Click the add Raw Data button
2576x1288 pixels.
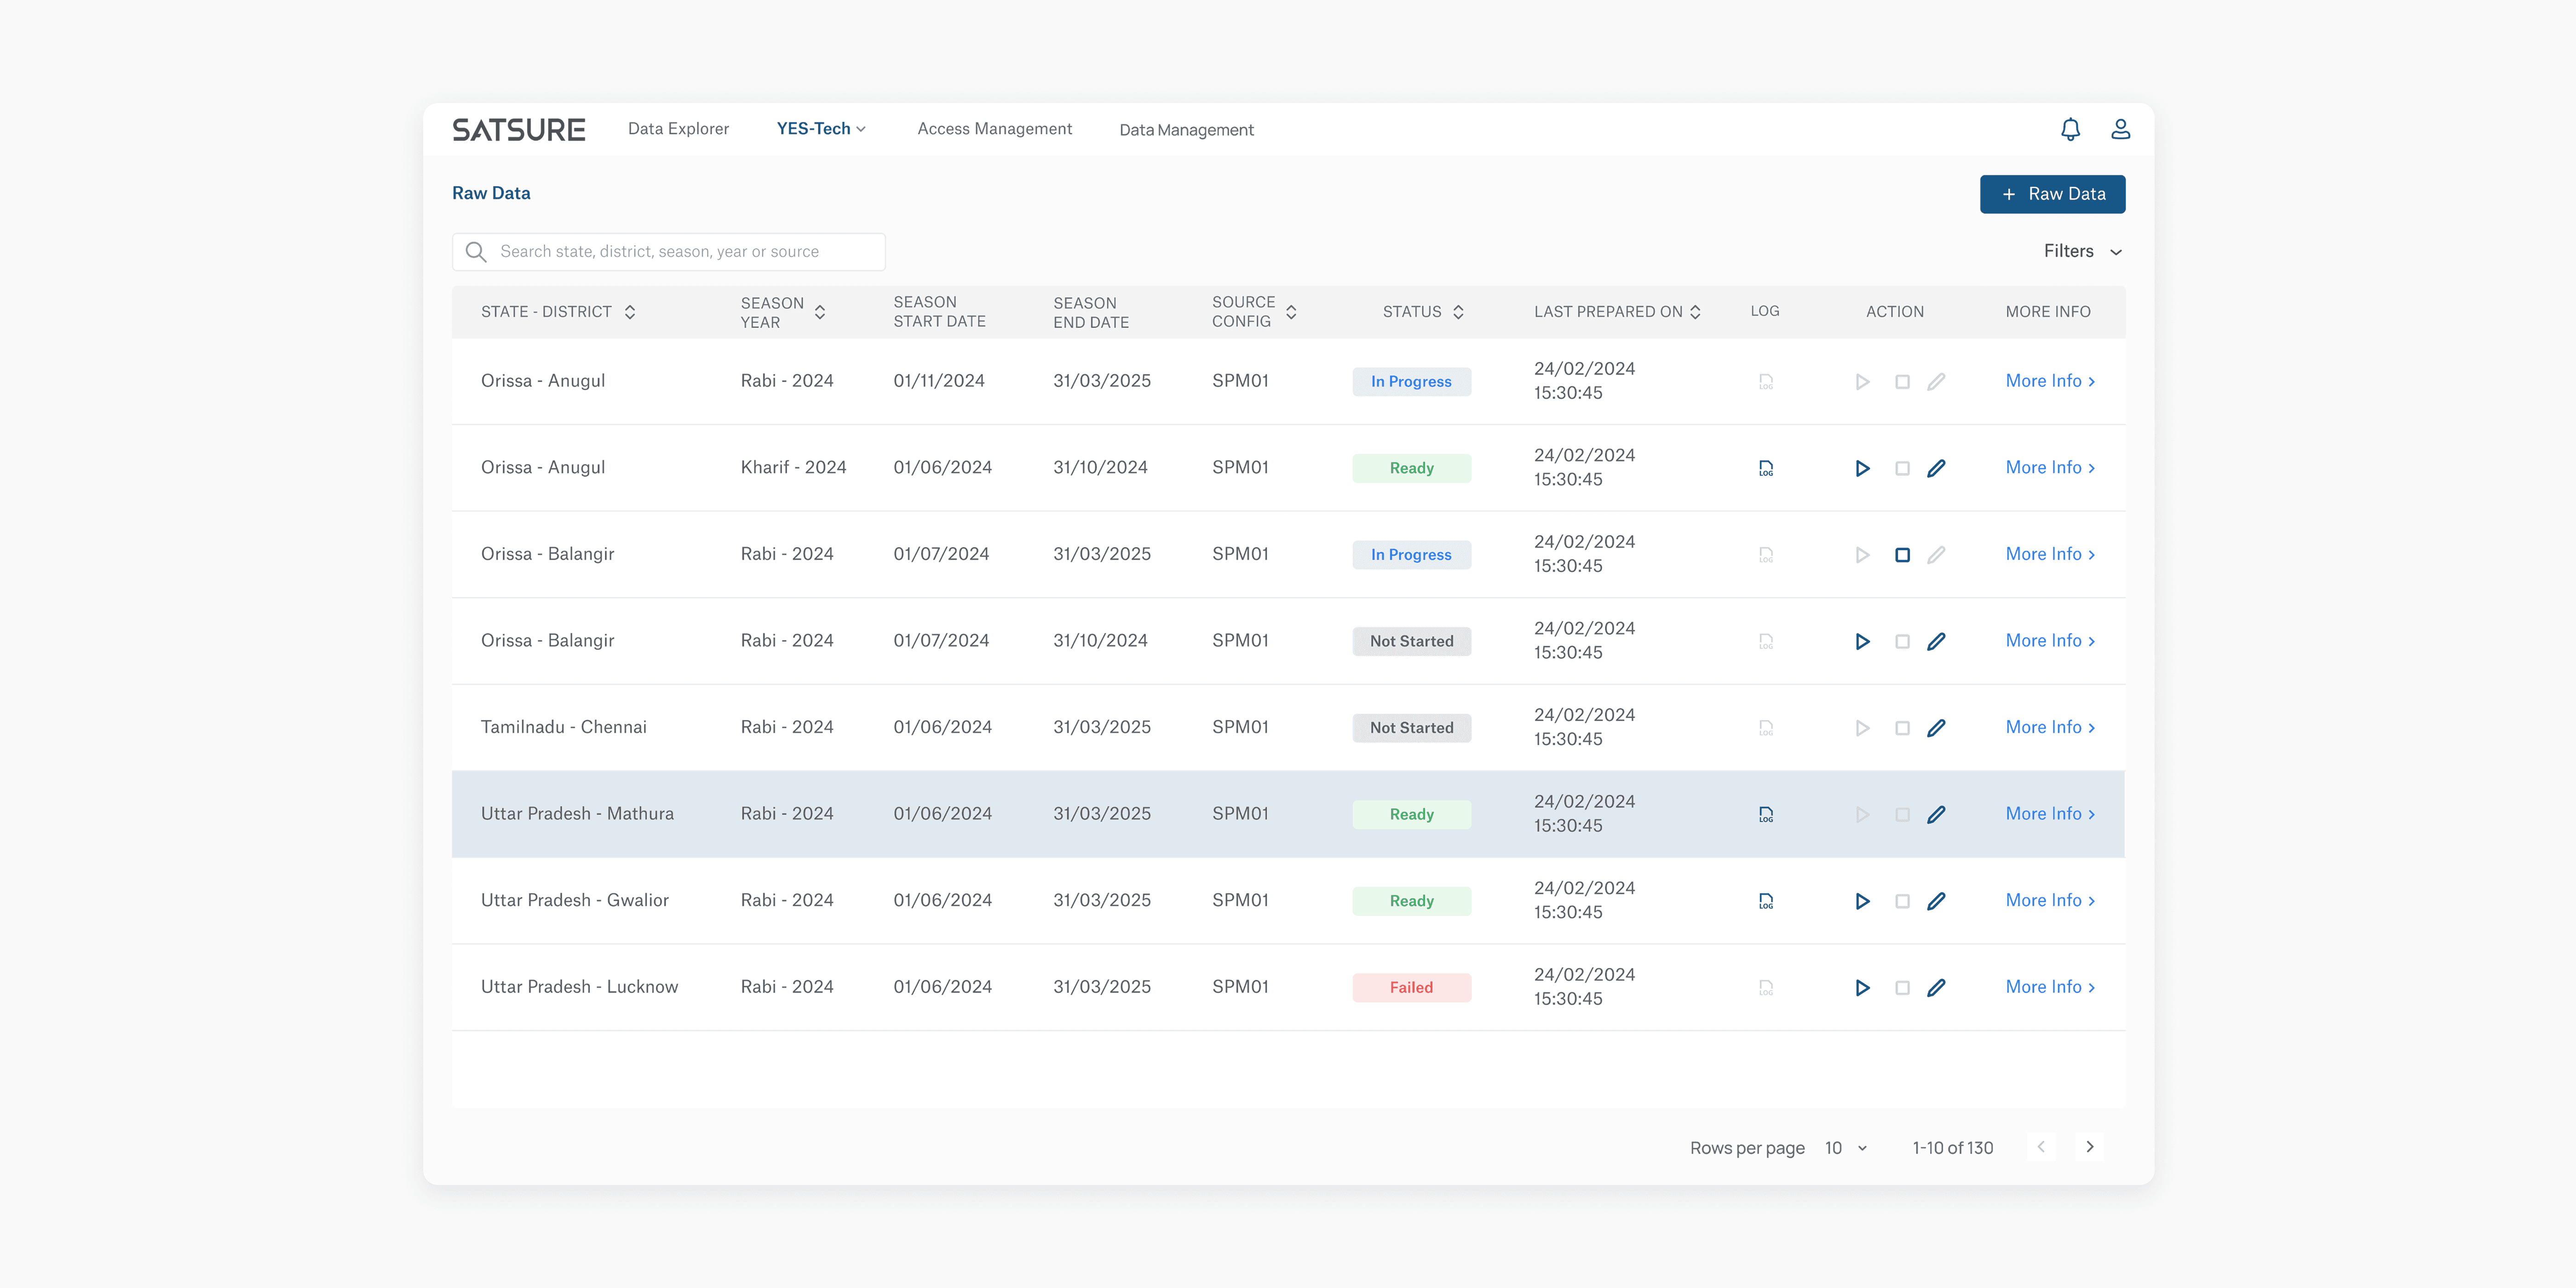coord(2052,194)
